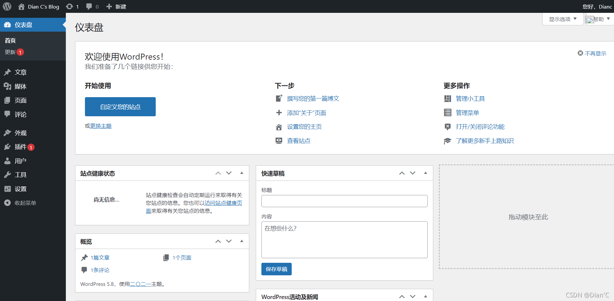Open 管理菜单 link
Screen dimensions: 614x301
(x=467, y=113)
